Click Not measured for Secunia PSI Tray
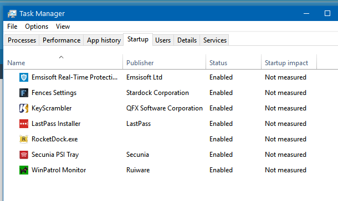The image size is (338, 201). [285, 155]
